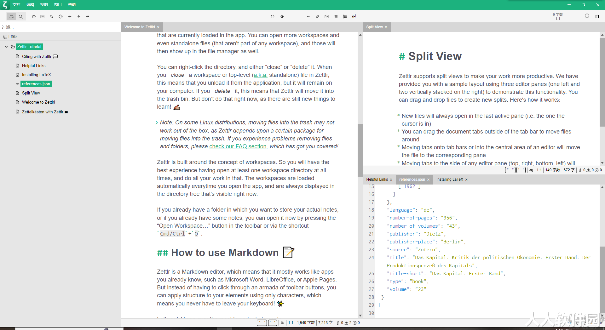
Task: Click double-quotes button in Split View status bar
Action: (510, 170)
